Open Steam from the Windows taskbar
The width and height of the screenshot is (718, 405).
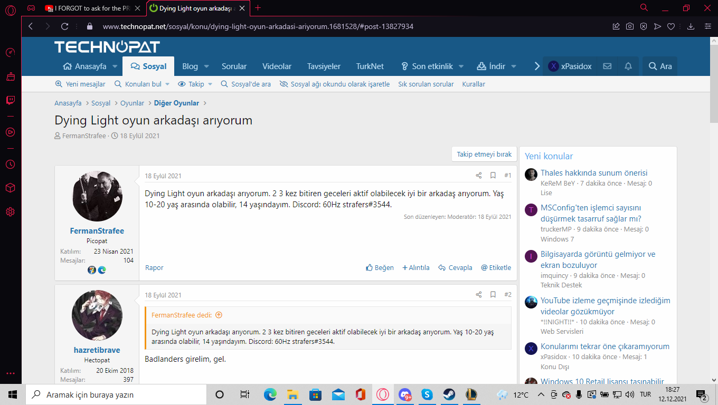(x=450, y=394)
